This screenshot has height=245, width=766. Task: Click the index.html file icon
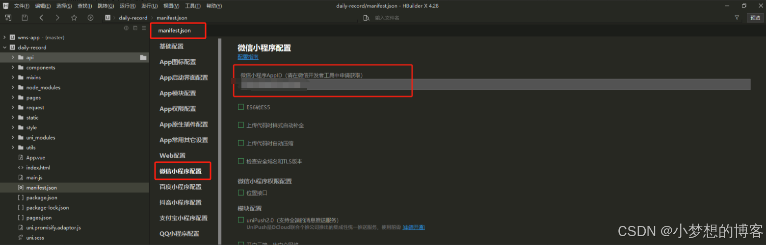click(x=21, y=168)
